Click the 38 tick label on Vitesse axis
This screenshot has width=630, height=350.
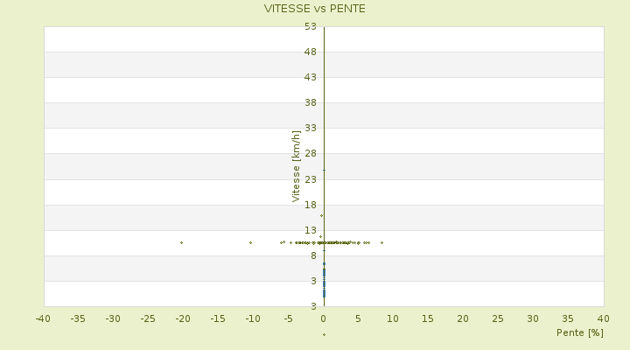pos(310,103)
